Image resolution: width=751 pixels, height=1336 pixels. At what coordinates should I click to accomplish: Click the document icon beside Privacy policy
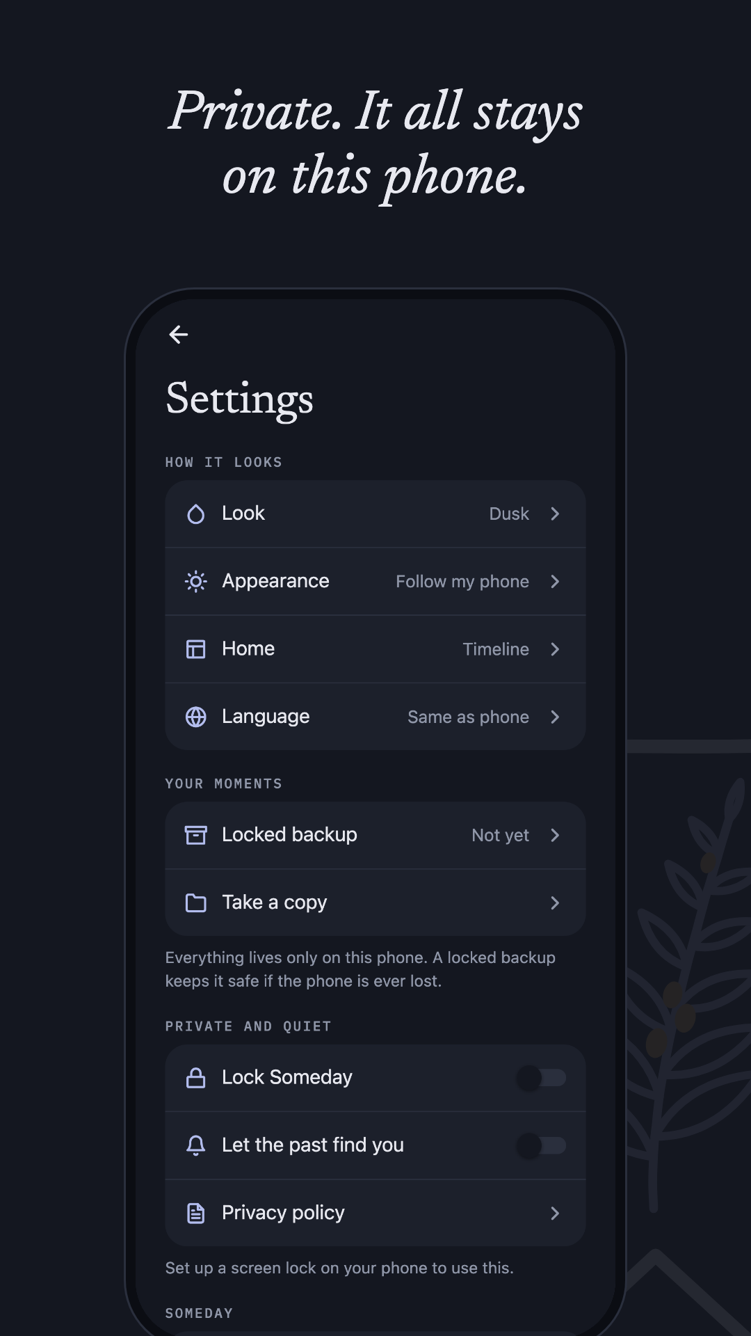pyautogui.click(x=196, y=1213)
